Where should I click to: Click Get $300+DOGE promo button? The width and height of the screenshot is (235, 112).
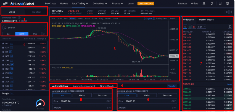click(146, 4)
